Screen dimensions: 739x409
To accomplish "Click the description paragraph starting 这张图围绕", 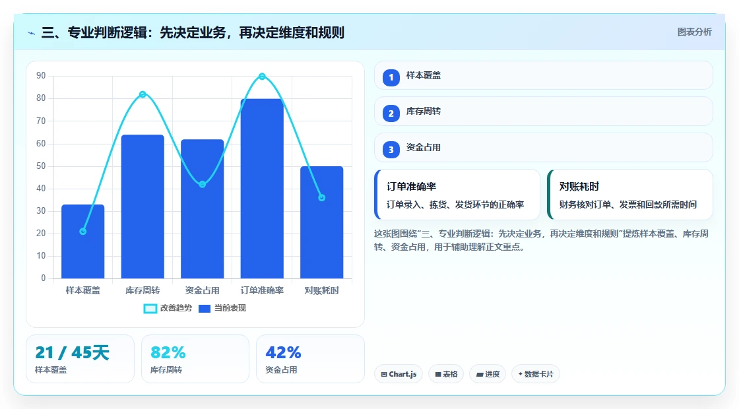I will (542, 240).
